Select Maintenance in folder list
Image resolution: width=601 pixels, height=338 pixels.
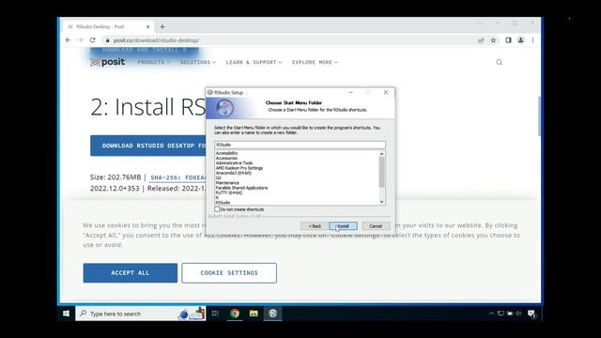coord(227,183)
